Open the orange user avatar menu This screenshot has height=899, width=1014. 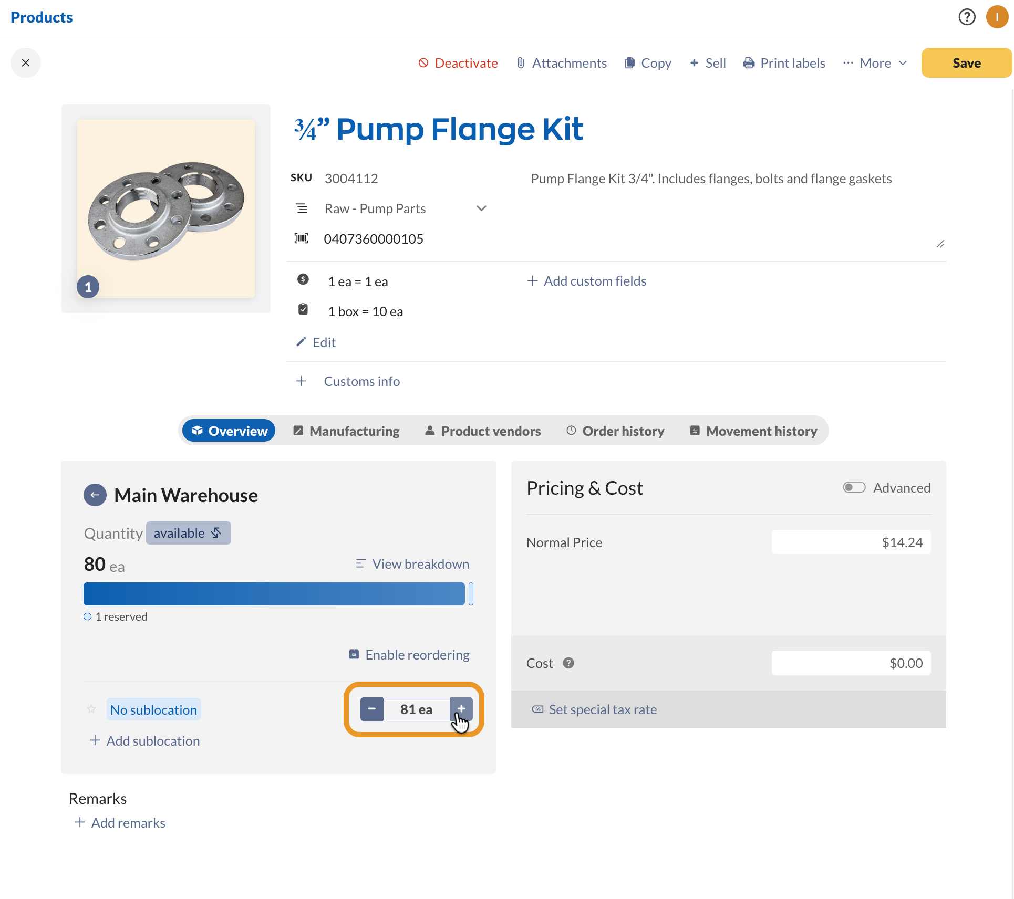click(997, 17)
